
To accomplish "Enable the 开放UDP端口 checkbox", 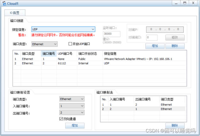I will pos(70,44).
